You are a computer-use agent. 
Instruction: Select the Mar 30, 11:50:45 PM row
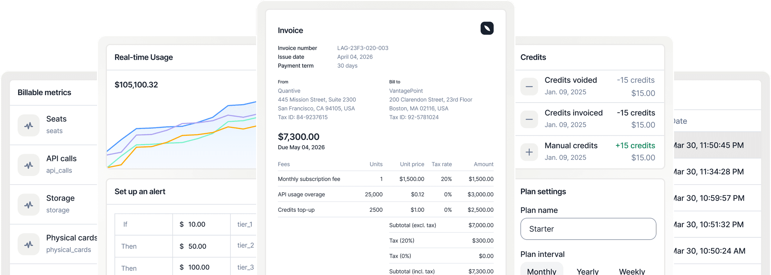pos(715,145)
